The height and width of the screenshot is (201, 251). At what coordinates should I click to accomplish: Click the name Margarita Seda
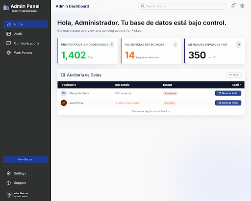(x=79, y=93)
